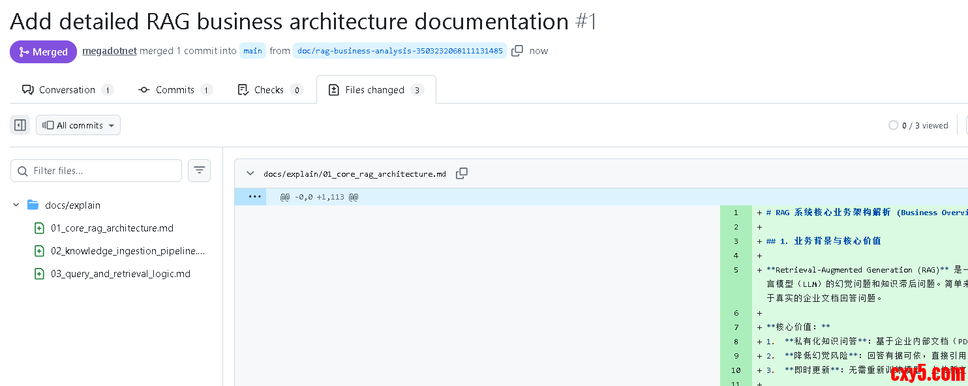The width and height of the screenshot is (968, 386).
Task: Copy the 01_core_rag_architecture.md file path
Action: [462, 173]
